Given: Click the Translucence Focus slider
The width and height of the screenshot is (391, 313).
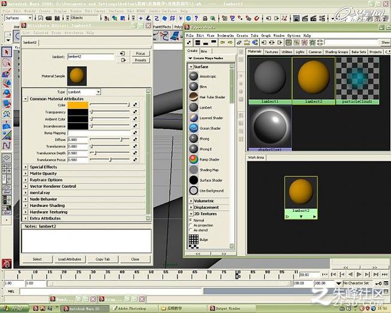Looking at the screenshot, I should coord(109,160).
